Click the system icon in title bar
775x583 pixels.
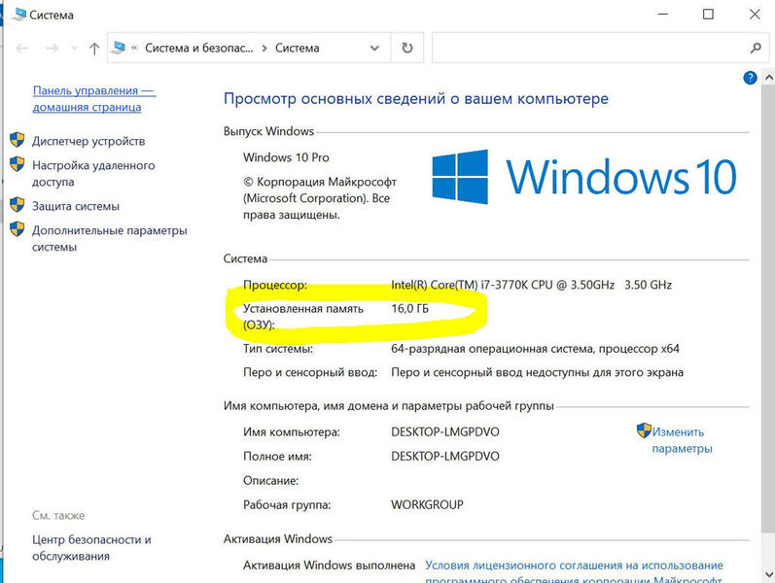click(19, 15)
